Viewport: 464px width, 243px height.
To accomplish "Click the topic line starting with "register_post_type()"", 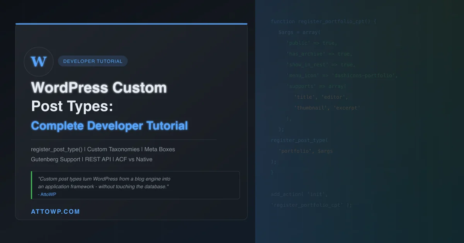I will coord(103,149).
